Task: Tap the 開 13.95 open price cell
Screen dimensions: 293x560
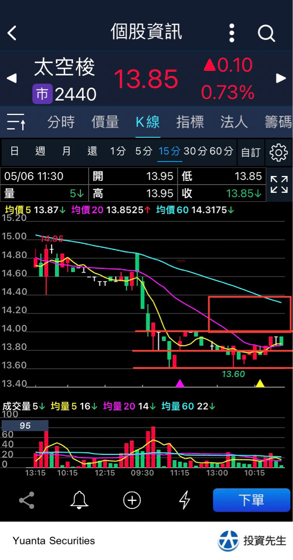Action: click(x=133, y=176)
